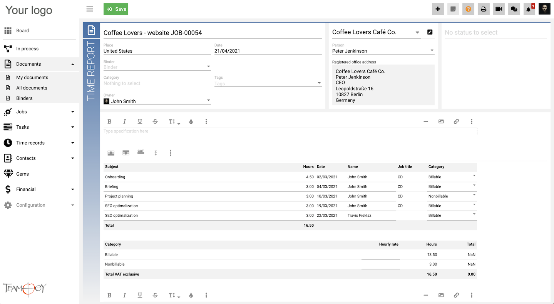Insert horizontal line in specification editor toolbar

click(426, 121)
